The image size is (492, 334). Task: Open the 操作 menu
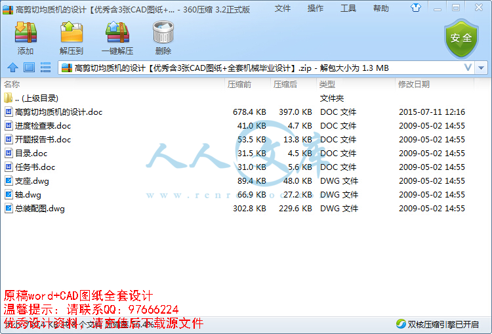point(316,9)
